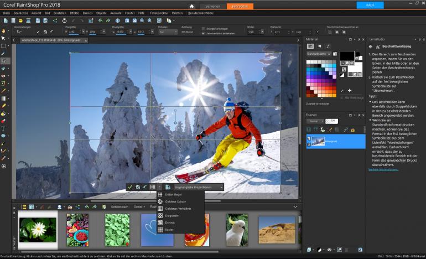Click the lock icon in Ebenen panel
The height and width of the screenshot is (259, 426).
tap(352, 130)
